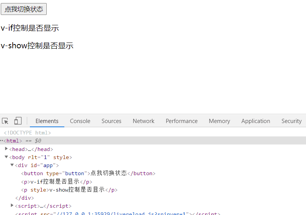Screen dimensions: 306x215
Task: Collapse the body node arrow
Action: 6,157
